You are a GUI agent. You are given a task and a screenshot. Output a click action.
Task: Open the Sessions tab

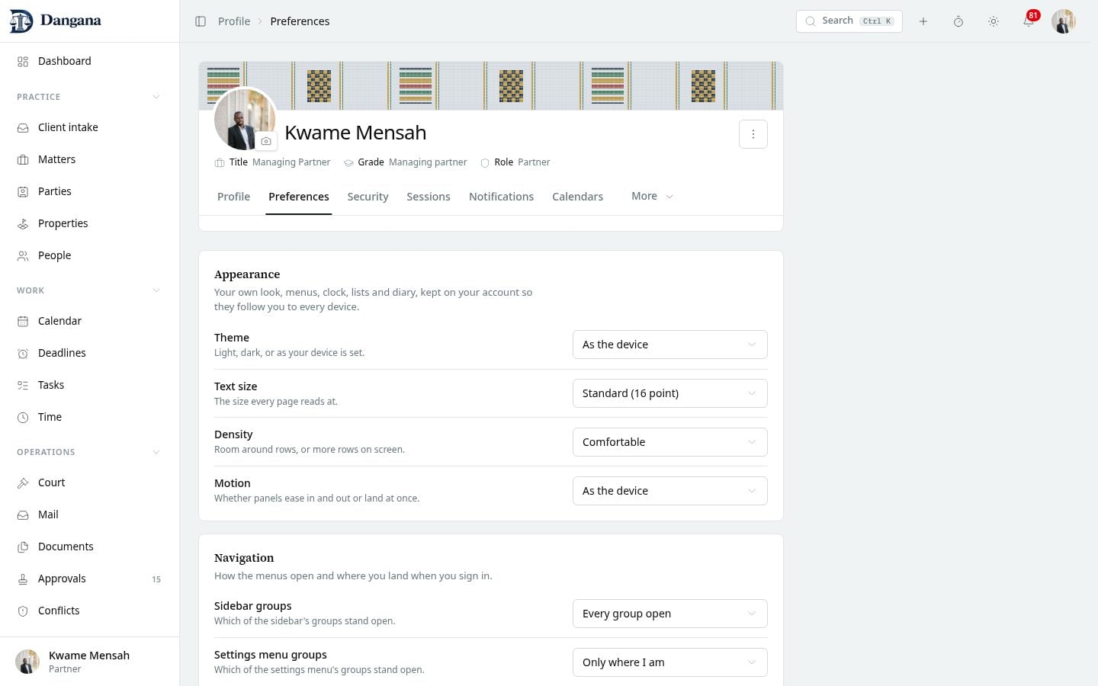429,197
